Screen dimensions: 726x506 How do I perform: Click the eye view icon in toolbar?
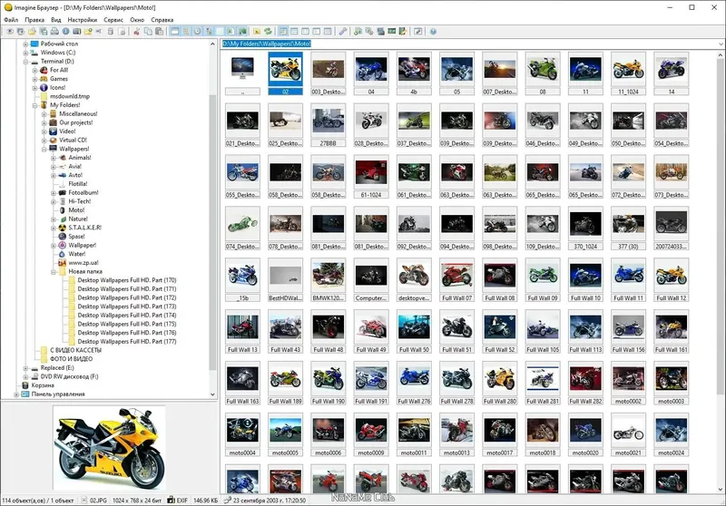click(10, 32)
